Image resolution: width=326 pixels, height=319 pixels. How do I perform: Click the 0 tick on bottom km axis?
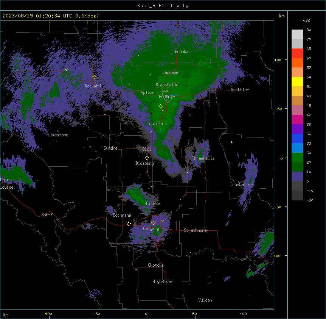146,314
